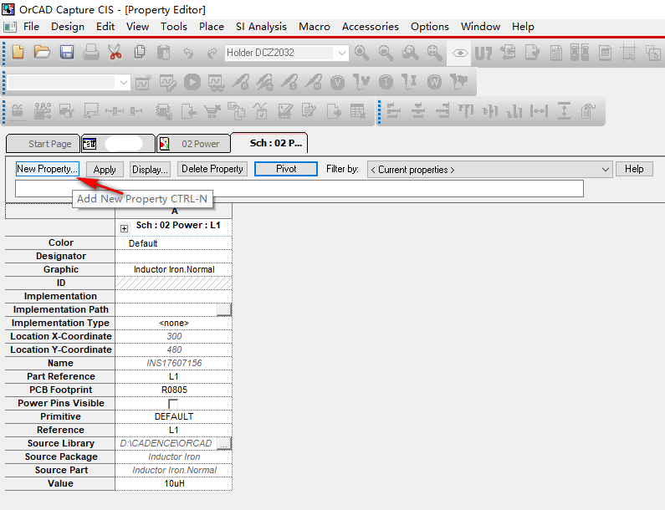665x510 pixels.
Task: Open the Holder DCZ2032 part dropdown
Action: pos(341,53)
